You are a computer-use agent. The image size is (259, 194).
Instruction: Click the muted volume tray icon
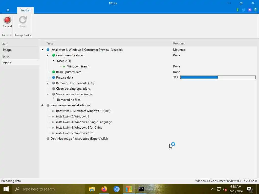pyautogui.click(x=225, y=189)
